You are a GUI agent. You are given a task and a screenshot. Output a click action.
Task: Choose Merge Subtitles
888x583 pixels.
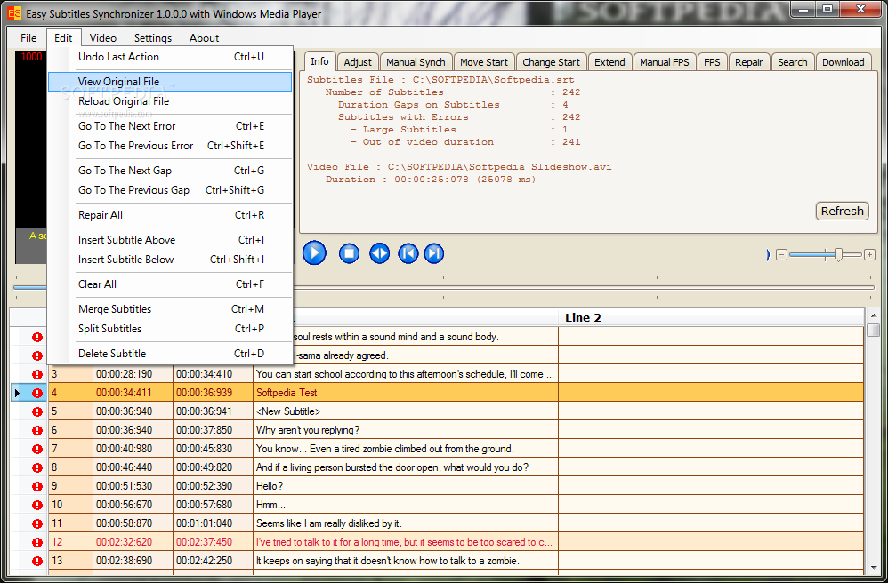tap(170, 309)
